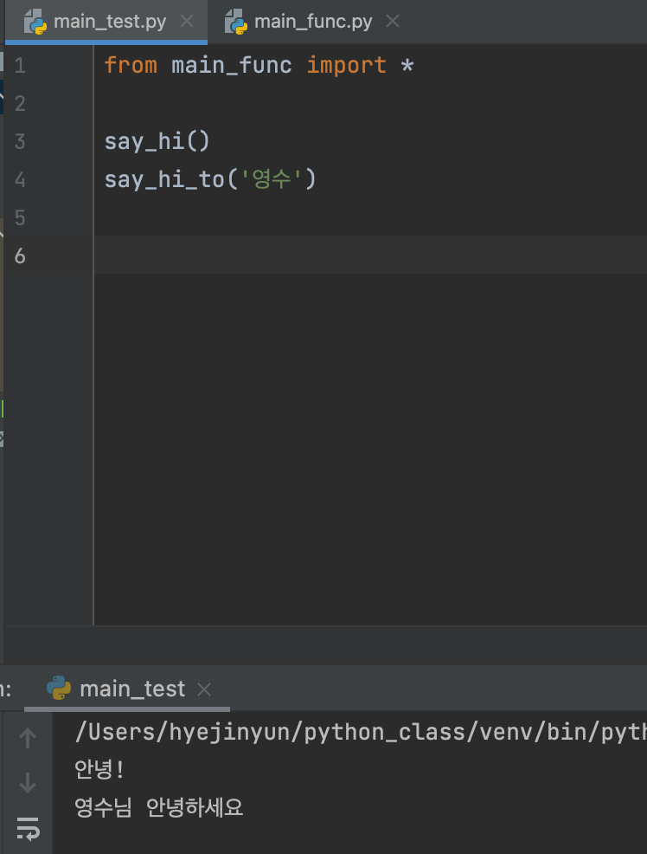Click the '안녕!' output line
This screenshot has height=854, width=647.
click(99, 769)
